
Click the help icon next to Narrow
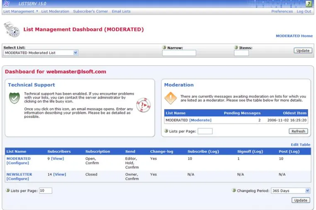point(164,48)
